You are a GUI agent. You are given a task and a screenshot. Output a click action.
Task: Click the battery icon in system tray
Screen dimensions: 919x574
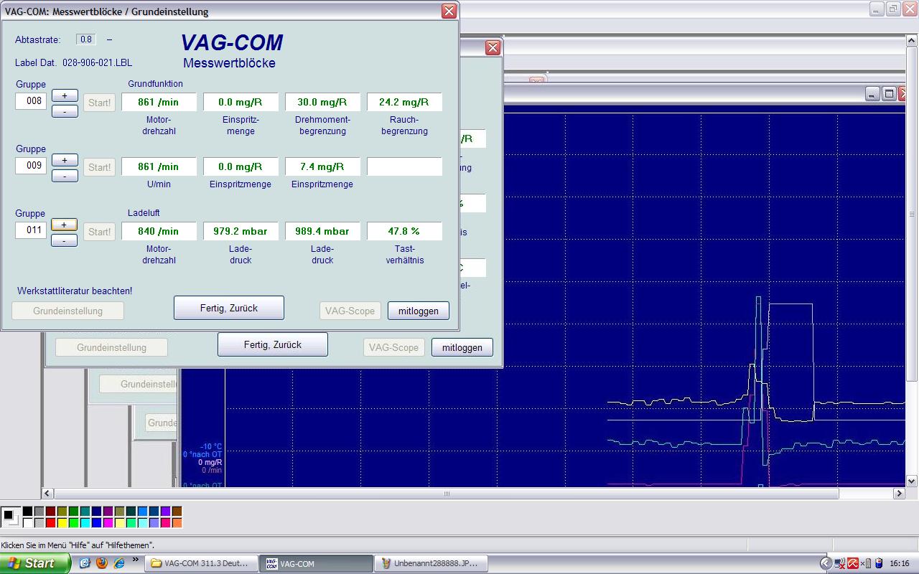(x=879, y=563)
